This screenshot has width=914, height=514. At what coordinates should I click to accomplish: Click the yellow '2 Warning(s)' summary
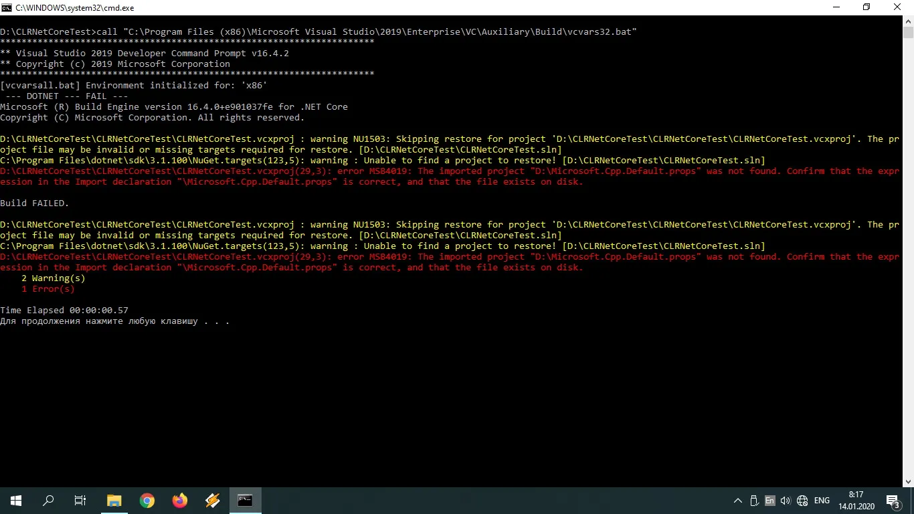[x=54, y=278]
